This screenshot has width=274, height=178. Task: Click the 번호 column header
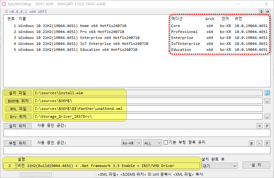pos(11,19)
